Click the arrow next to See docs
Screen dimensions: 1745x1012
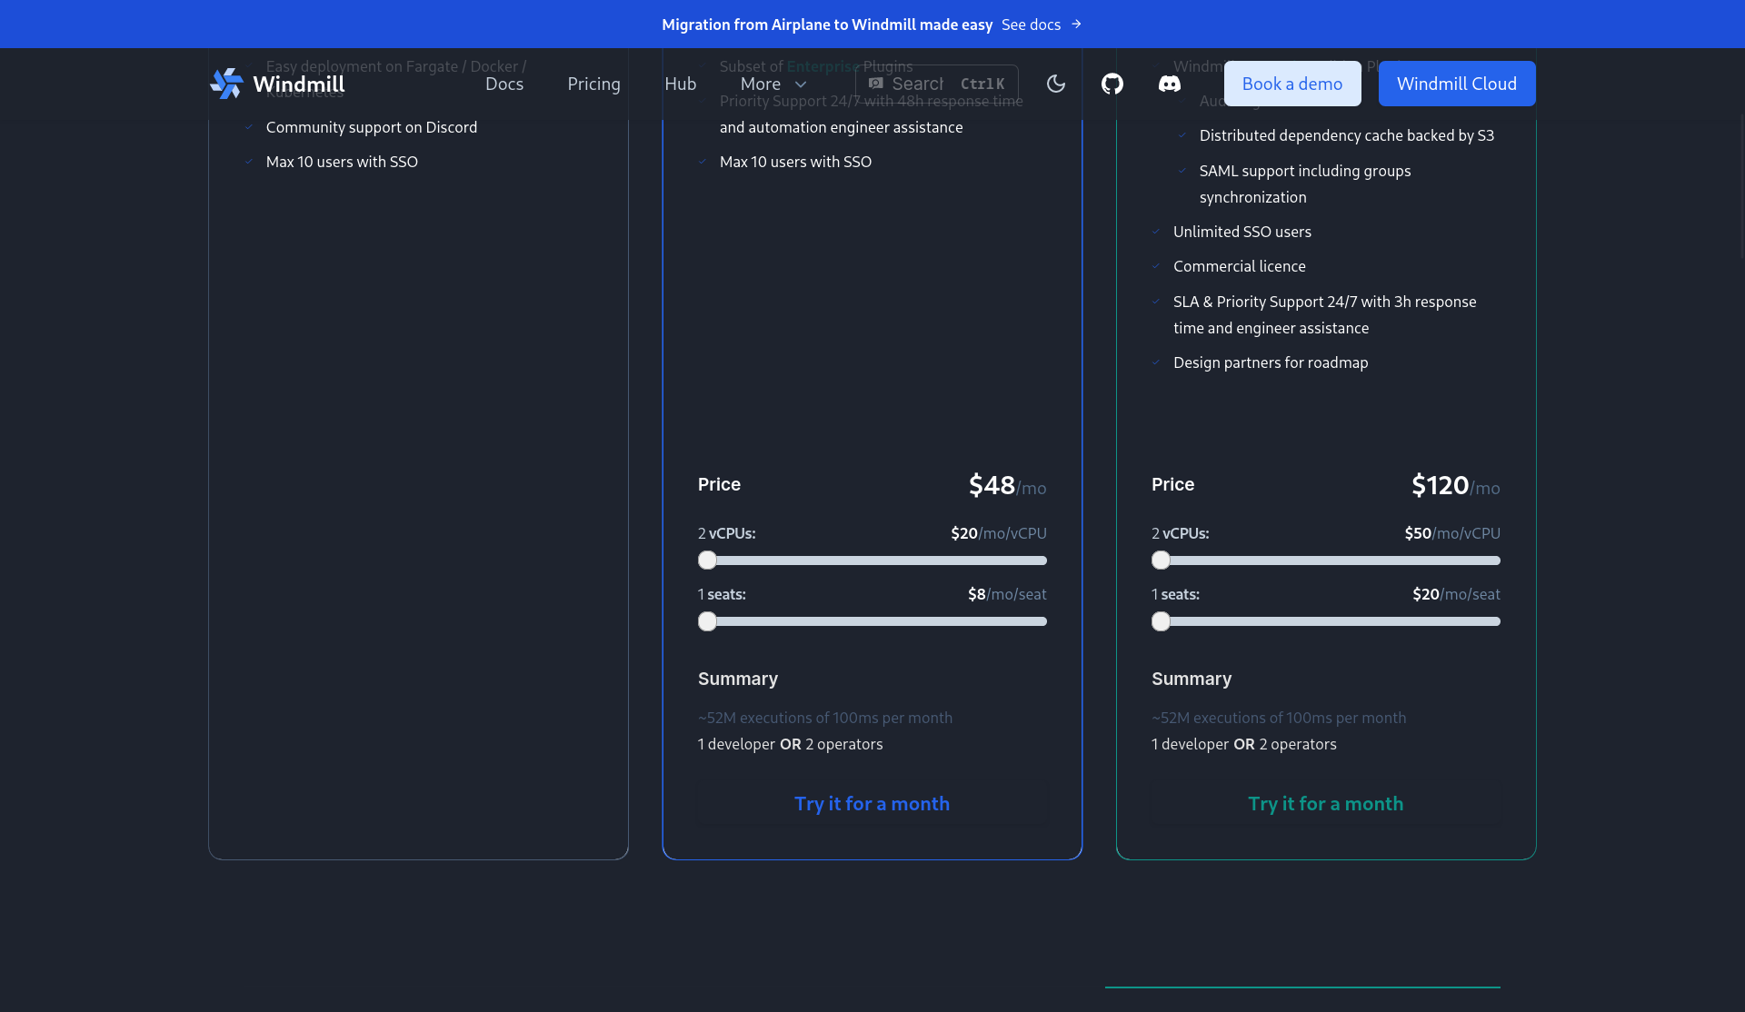click(x=1077, y=25)
